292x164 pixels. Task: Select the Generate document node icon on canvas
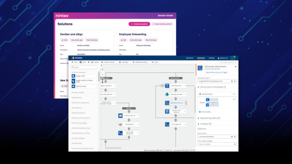(x=167, y=103)
